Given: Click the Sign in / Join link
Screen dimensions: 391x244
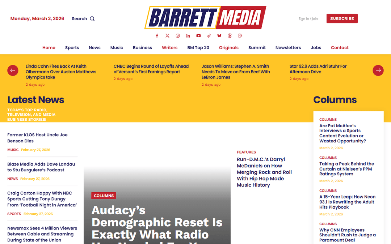Looking at the screenshot, I should click(308, 19).
